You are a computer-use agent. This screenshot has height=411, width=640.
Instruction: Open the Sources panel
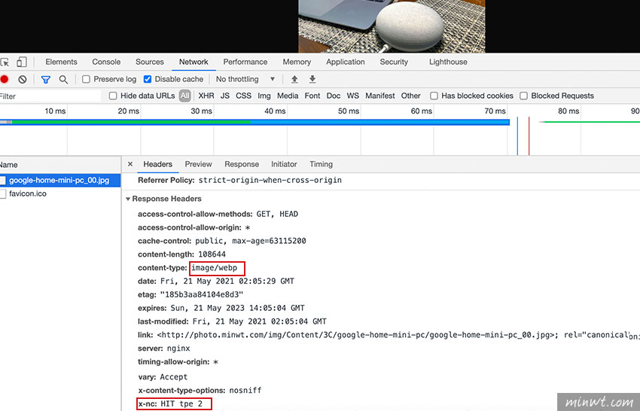[x=149, y=62]
